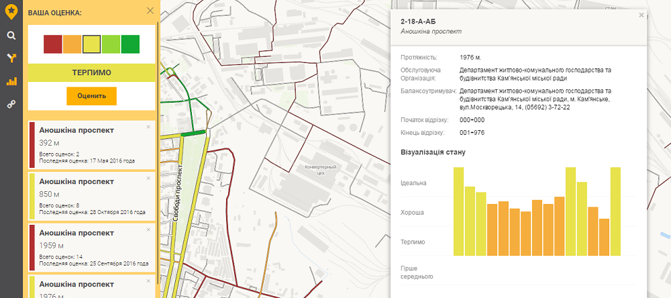The image size is (671, 298).
Task: Open the filter funnel tool in sidebar
Action: click(x=11, y=58)
